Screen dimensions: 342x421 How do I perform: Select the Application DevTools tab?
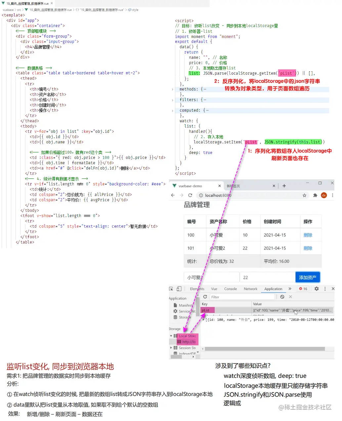tap(273, 289)
